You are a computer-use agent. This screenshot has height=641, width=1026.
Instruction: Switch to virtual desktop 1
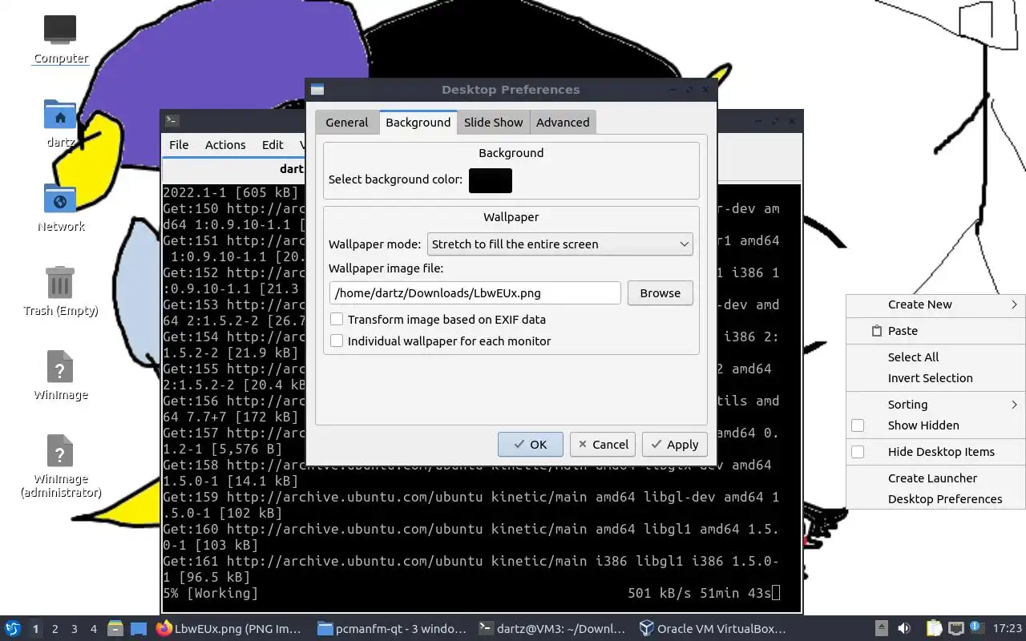[x=35, y=629]
